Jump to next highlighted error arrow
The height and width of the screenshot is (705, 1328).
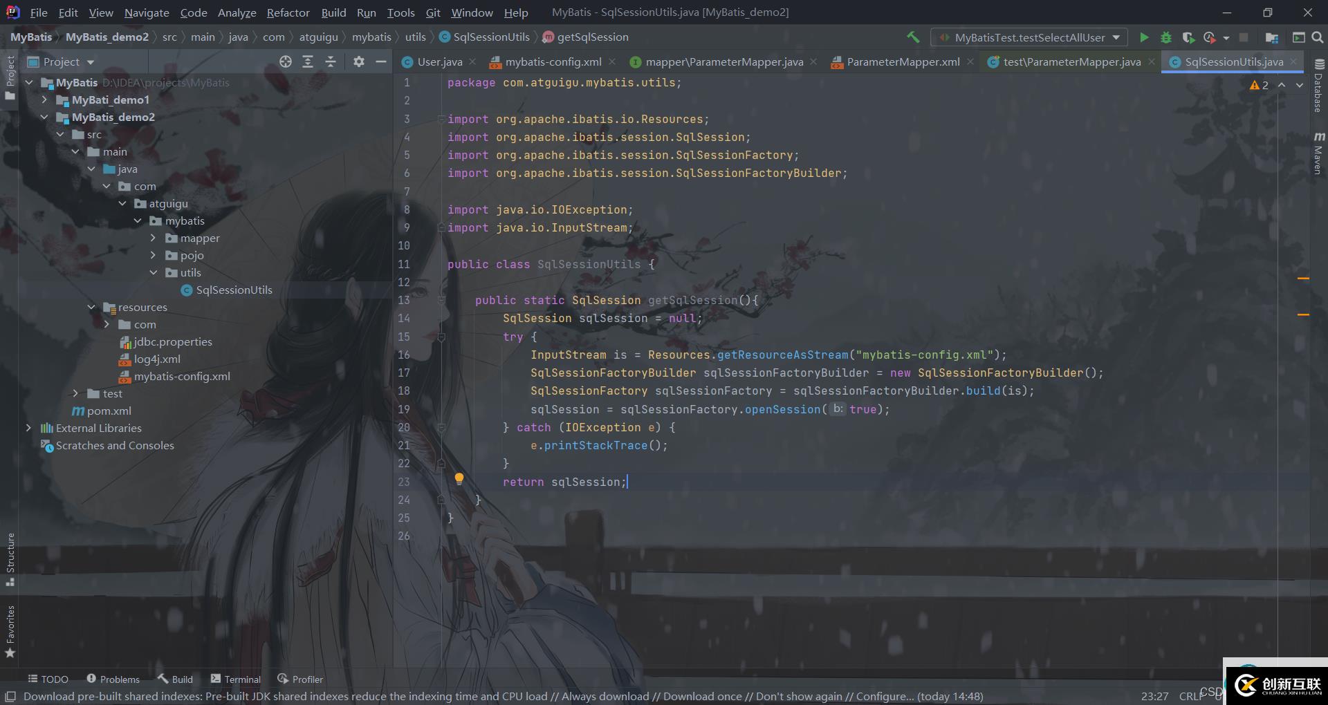coord(1300,85)
